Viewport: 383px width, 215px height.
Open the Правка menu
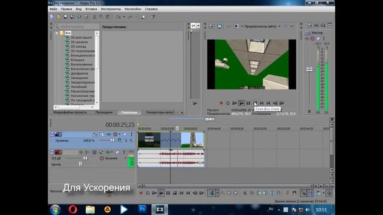(66, 9)
